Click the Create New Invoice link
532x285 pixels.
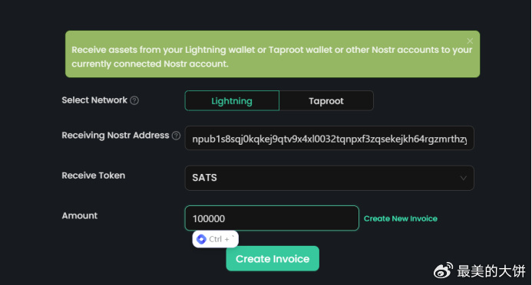[x=401, y=218]
